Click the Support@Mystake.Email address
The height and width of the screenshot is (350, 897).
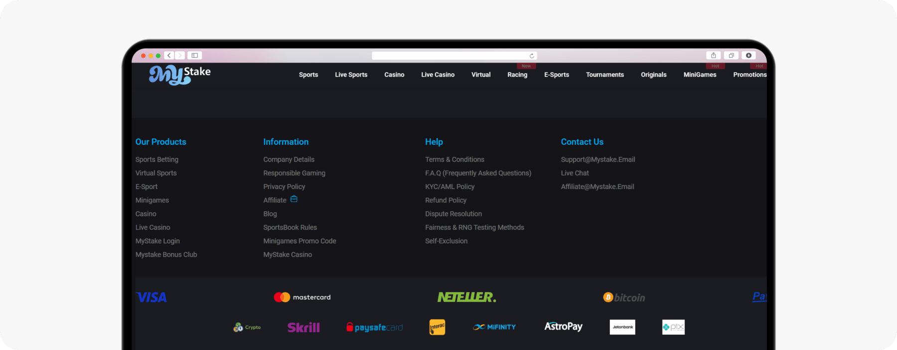click(598, 160)
